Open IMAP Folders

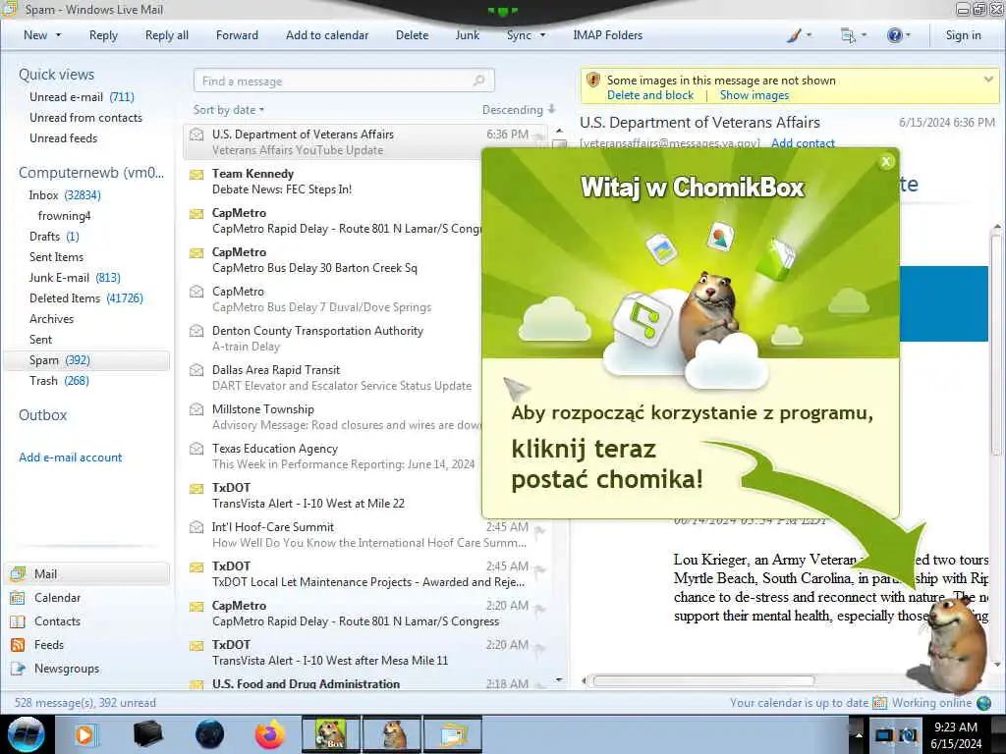(x=607, y=35)
